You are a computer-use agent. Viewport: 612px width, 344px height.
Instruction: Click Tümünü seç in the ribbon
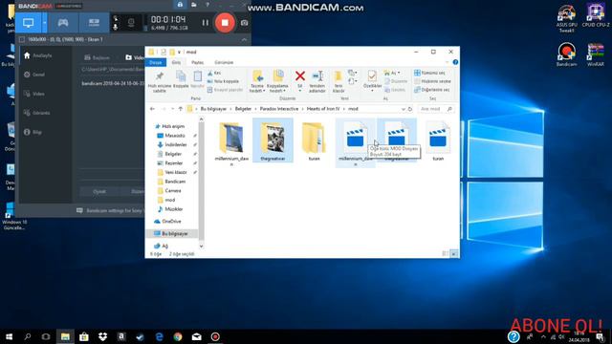click(x=429, y=73)
